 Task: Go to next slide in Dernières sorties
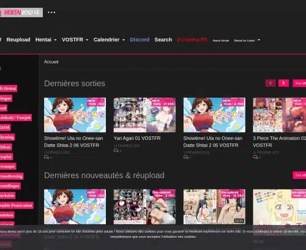coord(283,83)
